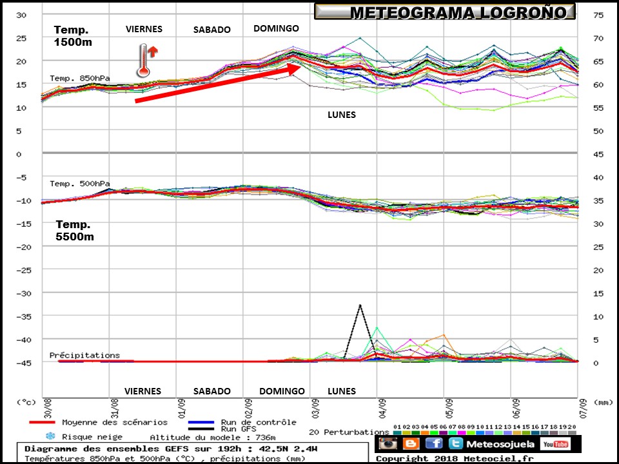This screenshot has height=464, width=619.
Task: Click the 01/09 date axis label
Action: 181,409
